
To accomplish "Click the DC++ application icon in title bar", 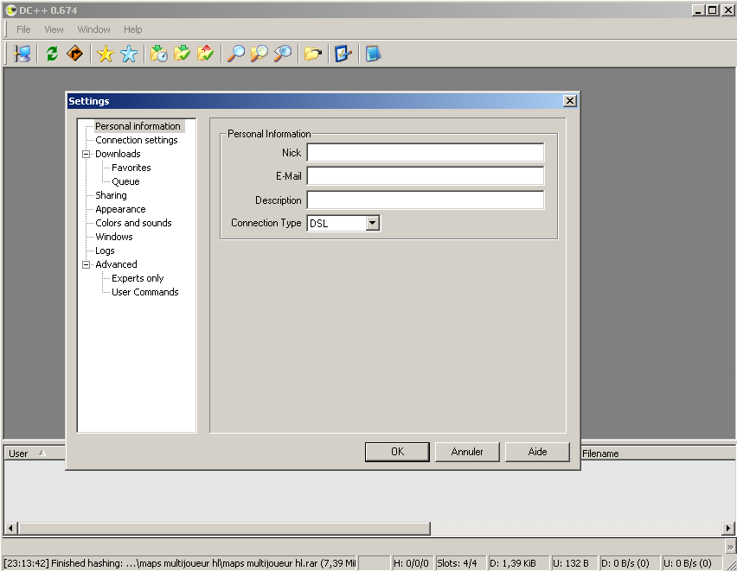I will tap(10, 10).
